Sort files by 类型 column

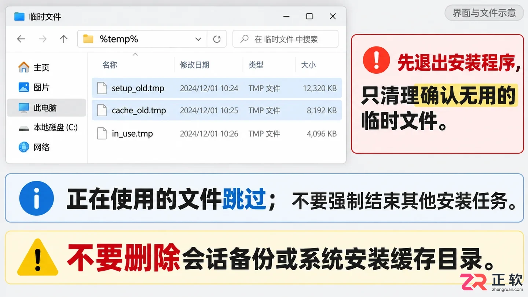[x=256, y=65]
